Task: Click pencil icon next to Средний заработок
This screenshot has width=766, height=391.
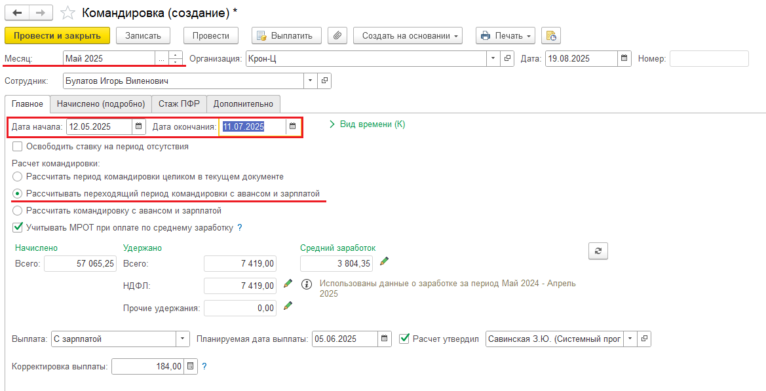Action: [384, 262]
